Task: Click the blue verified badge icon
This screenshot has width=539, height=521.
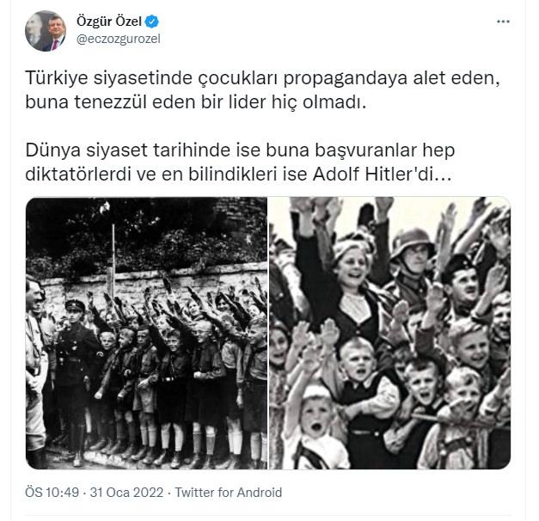Action: click(151, 21)
